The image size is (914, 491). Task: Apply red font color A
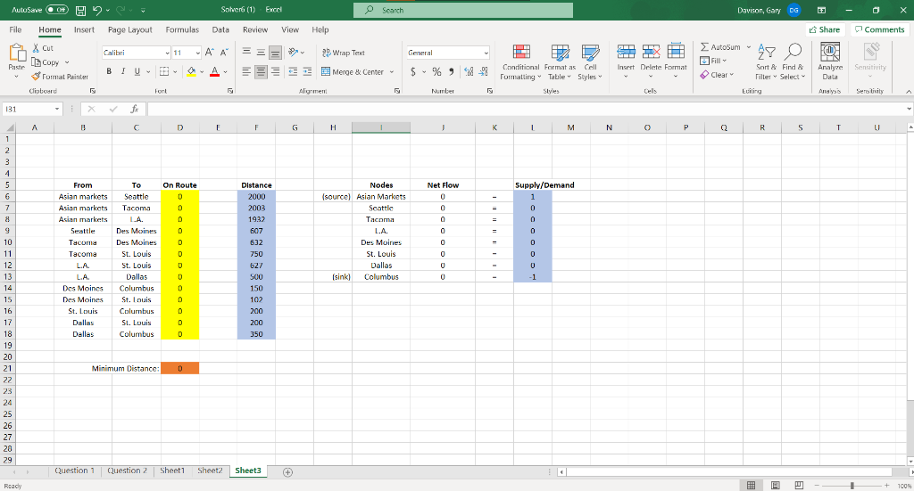coord(214,71)
